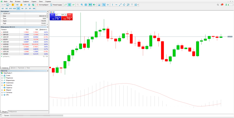The width and height of the screenshot is (234, 118).
Task: Take chart screenshot camera icon
Action: (99, 5)
